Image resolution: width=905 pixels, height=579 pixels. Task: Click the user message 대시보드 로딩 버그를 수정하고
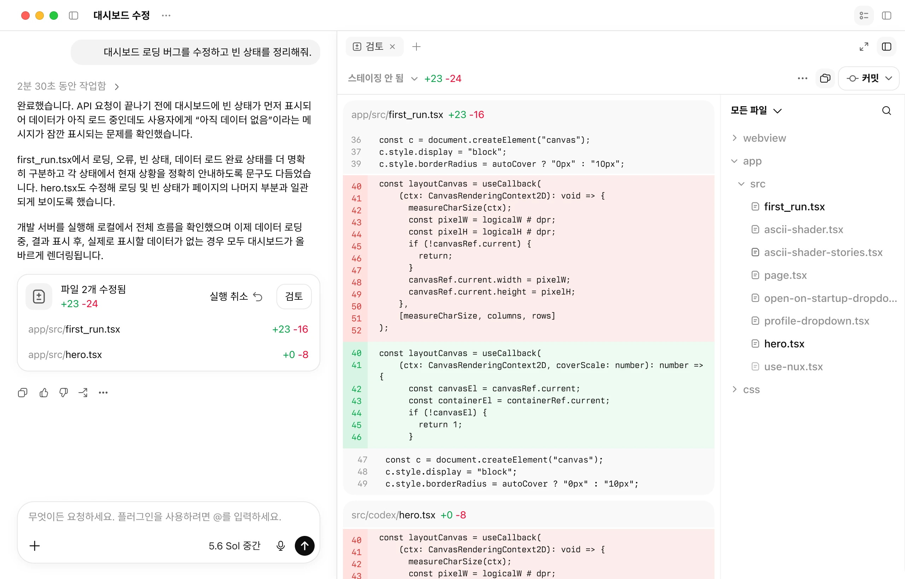pyautogui.click(x=195, y=52)
